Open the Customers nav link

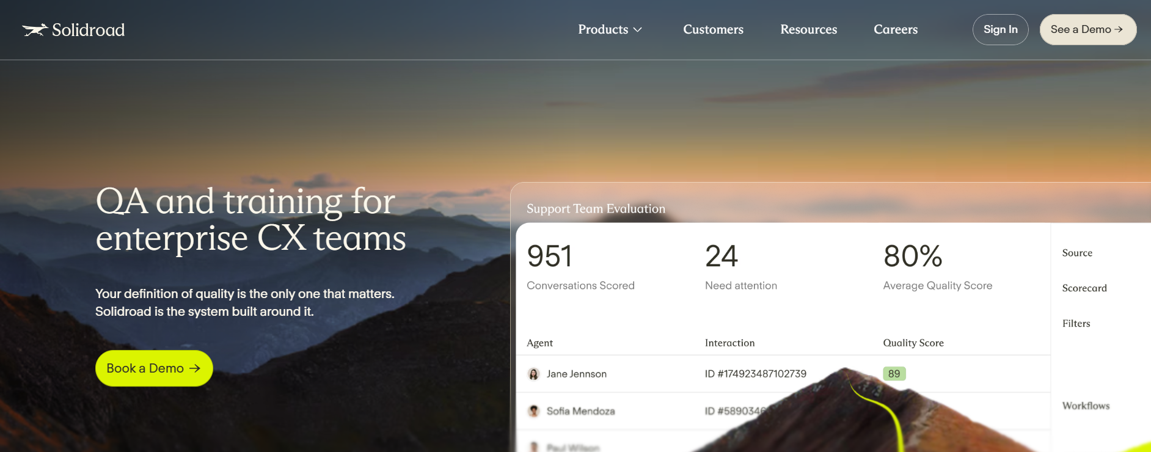tap(713, 29)
